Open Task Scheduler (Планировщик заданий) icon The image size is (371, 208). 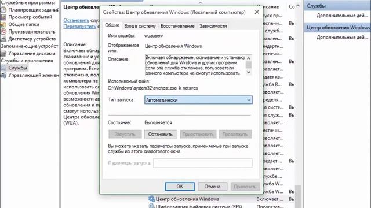[3, 10]
